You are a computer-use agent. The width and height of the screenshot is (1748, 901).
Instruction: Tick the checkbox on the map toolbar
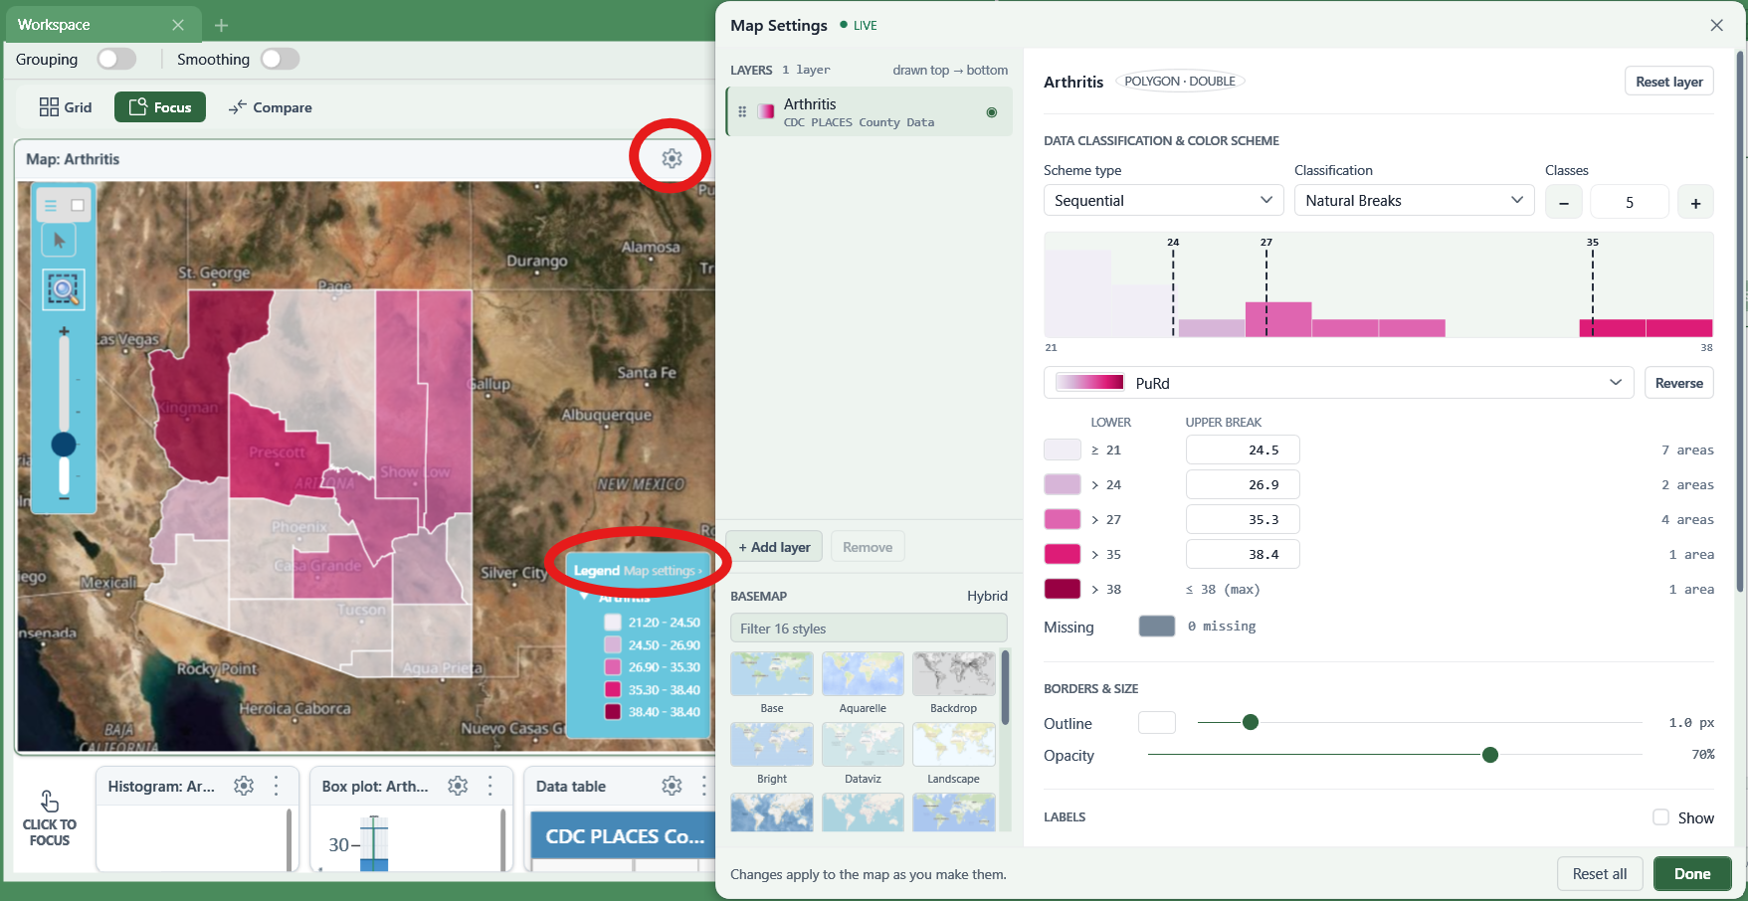(x=78, y=206)
